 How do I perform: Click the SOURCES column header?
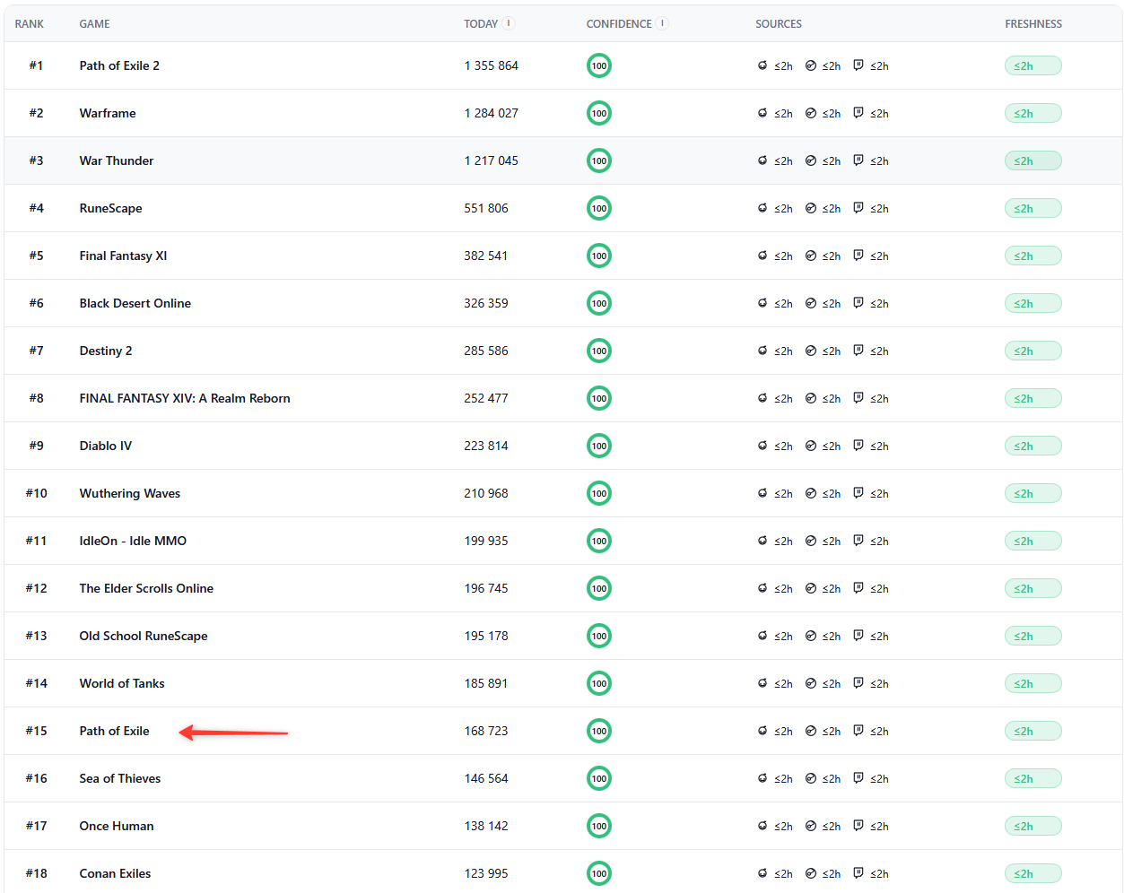[x=779, y=24]
